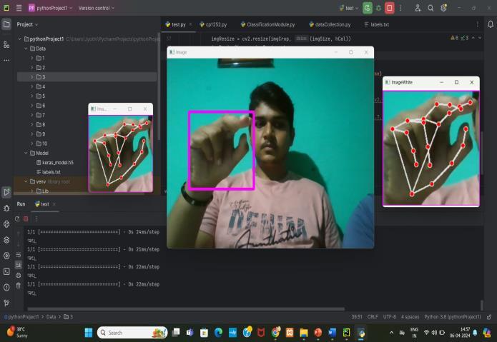This screenshot has height=342, width=497.
Task: Click the UTF-8 encoding widget
Action: coord(389,317)
